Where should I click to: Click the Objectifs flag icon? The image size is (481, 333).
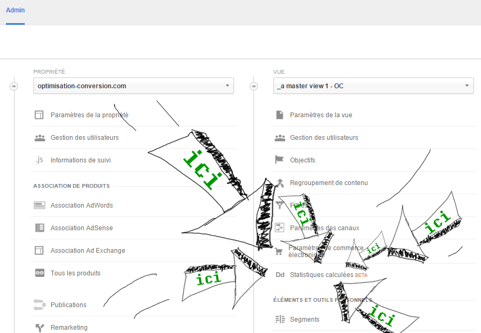point(279,160)
